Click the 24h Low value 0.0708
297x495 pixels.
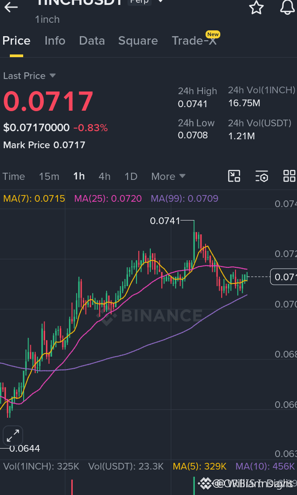pos(193,135)
